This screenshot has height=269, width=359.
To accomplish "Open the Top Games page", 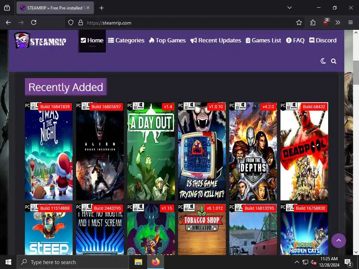I will tap(167, 41).
